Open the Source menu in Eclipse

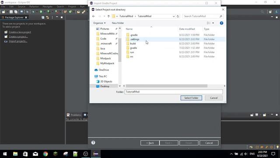coord(21,7)
